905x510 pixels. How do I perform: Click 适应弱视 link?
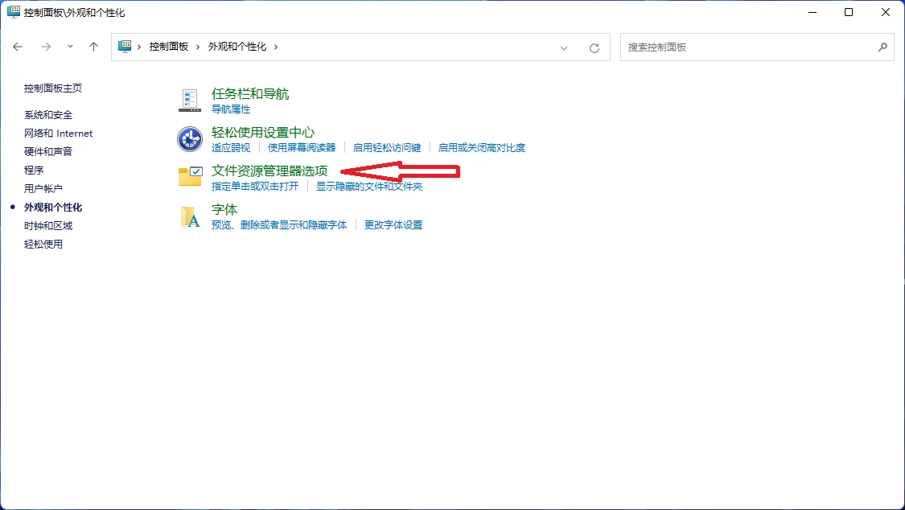point(231,148)
